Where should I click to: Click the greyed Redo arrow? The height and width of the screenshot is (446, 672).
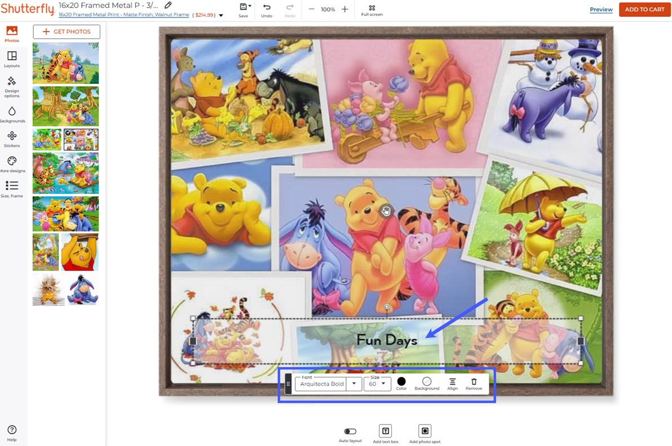click(290, 10)
